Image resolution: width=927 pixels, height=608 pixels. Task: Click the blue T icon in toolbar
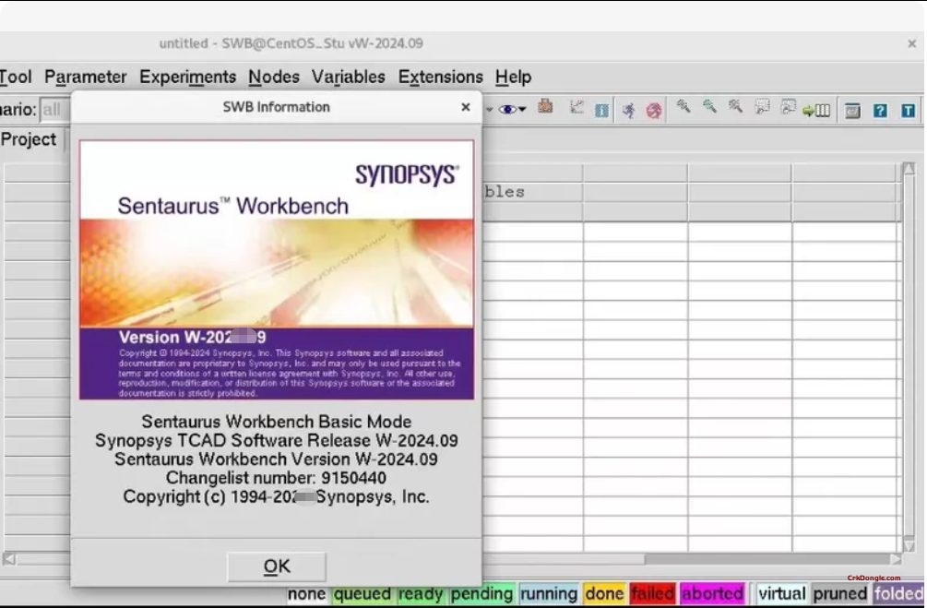pos(908,111)
